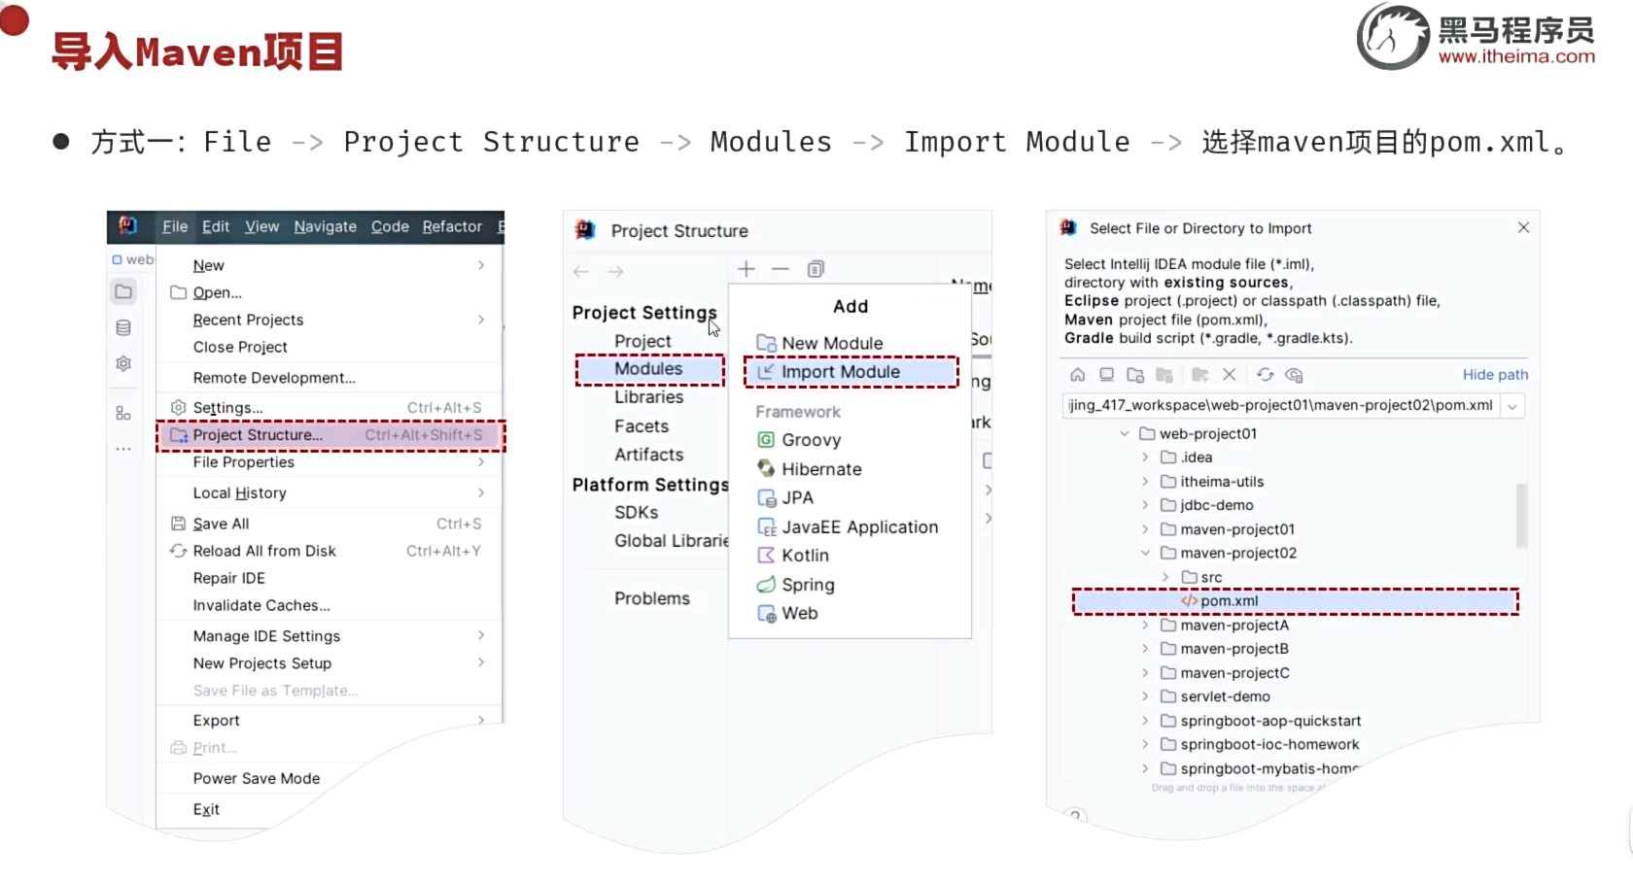Go to Desktop directory icon
Image resolution: width=1633 pixels, height=880 pixels.
(x=1106, y=375)
